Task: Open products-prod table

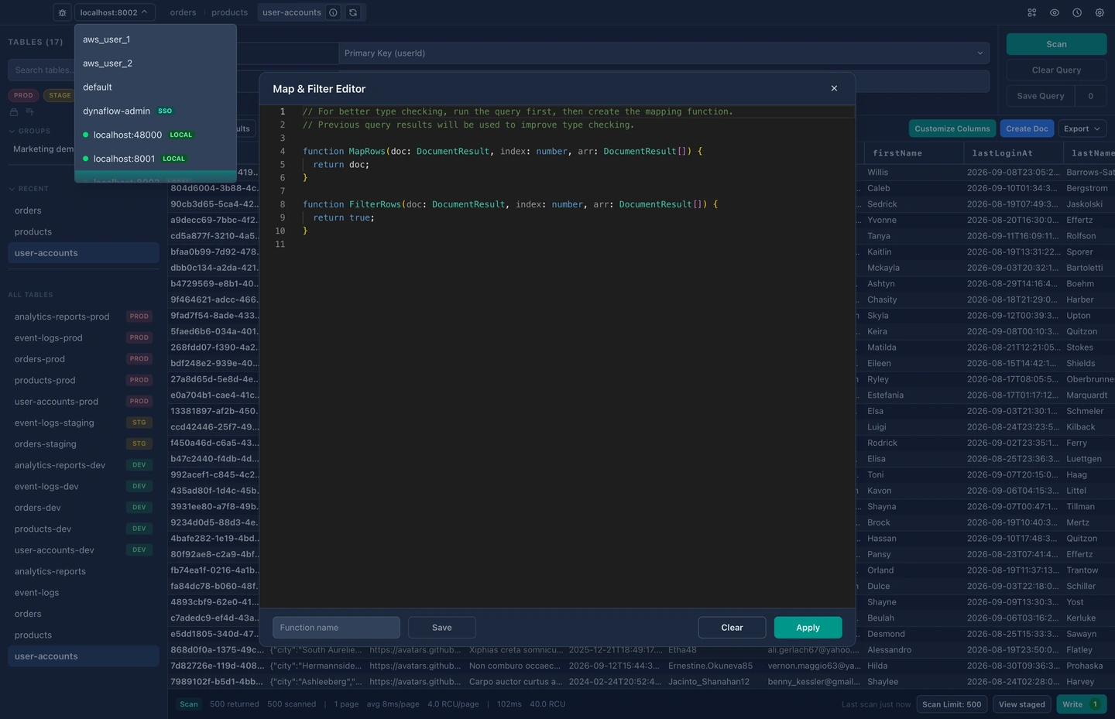Action: [84, 381]
